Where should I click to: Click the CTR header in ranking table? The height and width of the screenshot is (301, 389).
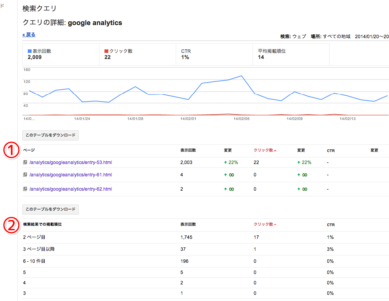click(x=331, y=225)
